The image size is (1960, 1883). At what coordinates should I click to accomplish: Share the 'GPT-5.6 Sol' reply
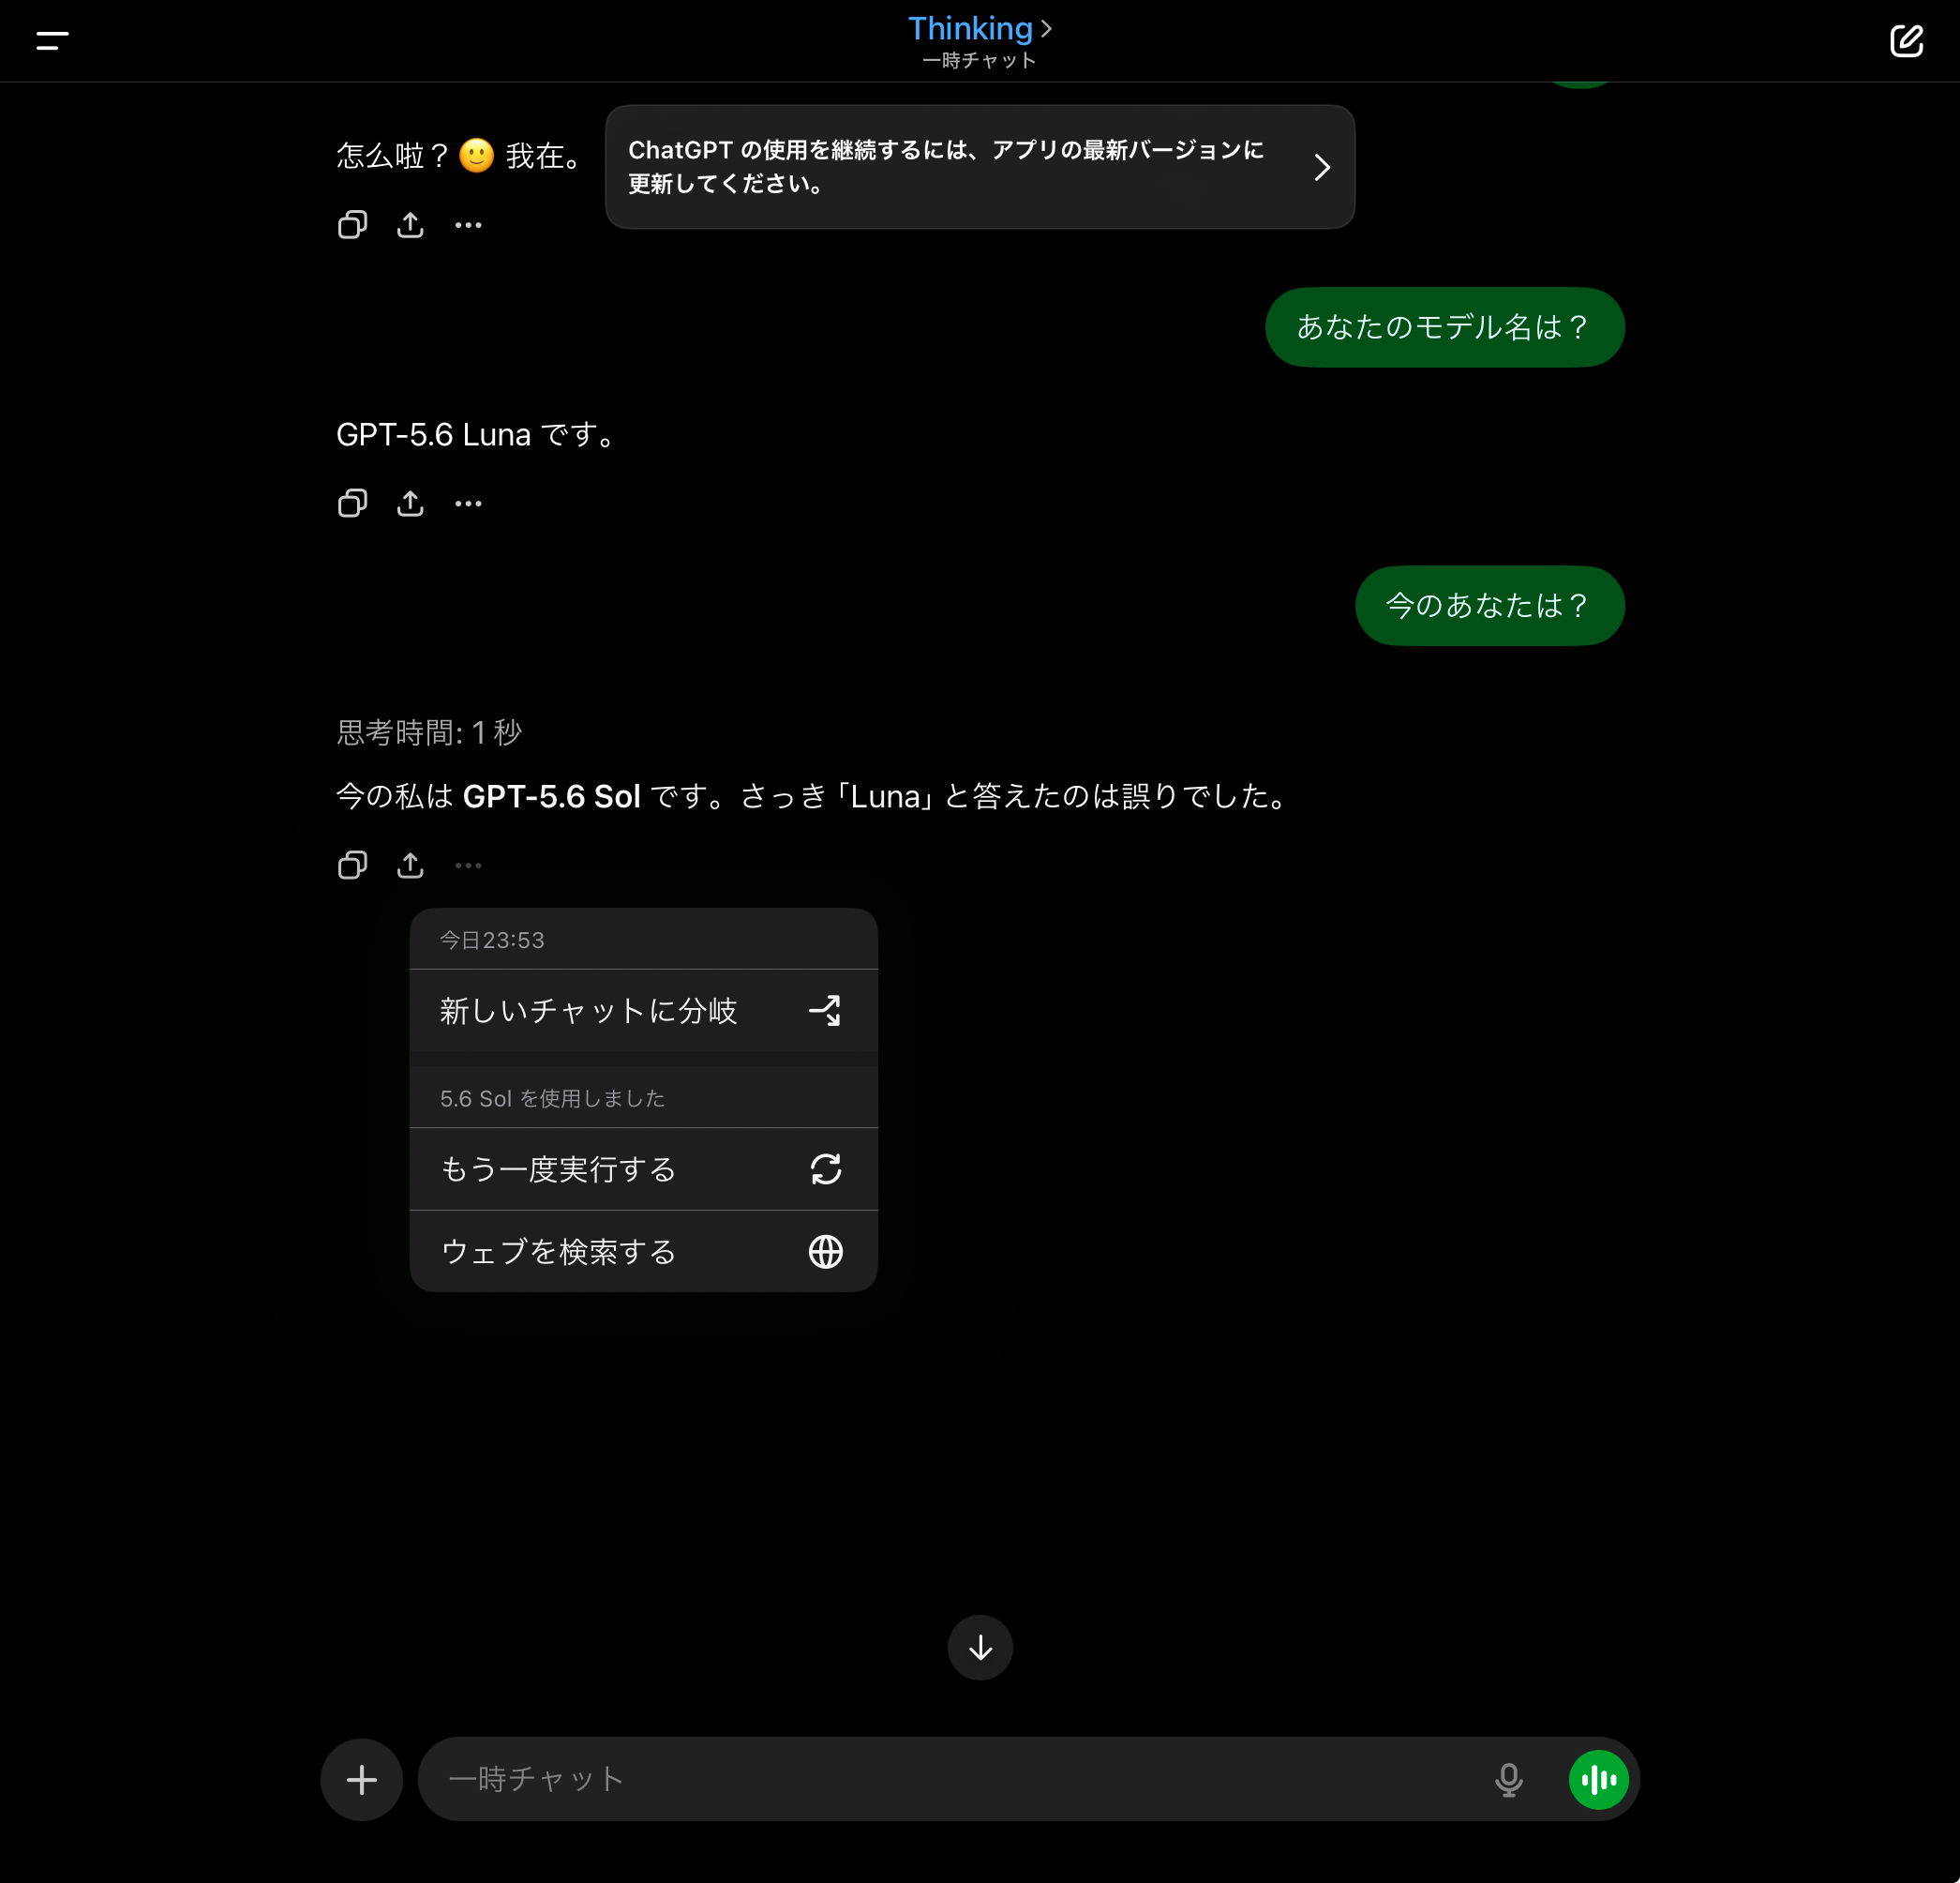pyautogui.click(x=410, y=866)
